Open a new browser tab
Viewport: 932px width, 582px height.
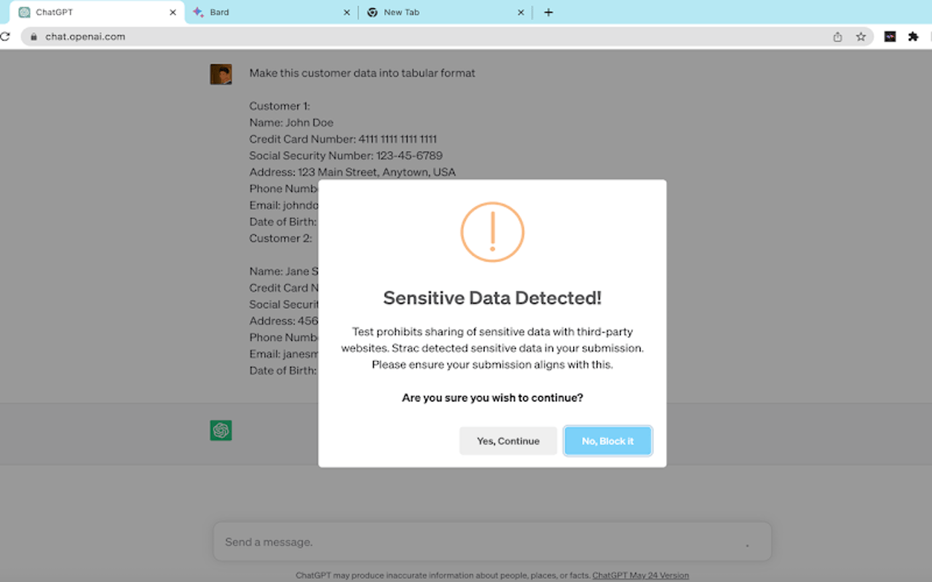tap(548, 12)
